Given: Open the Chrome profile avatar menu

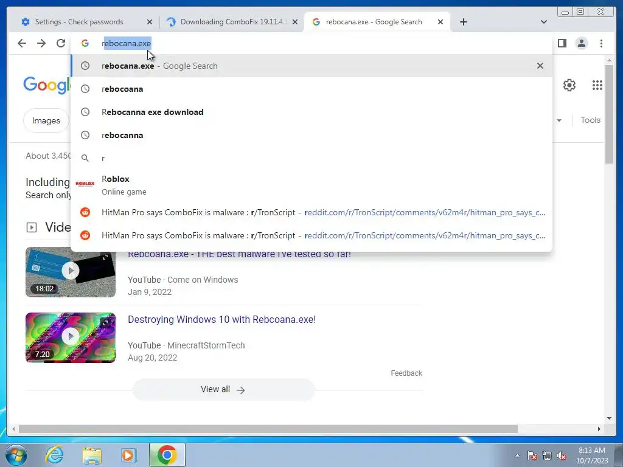Looking at the screenshot, I should (581, 43).
